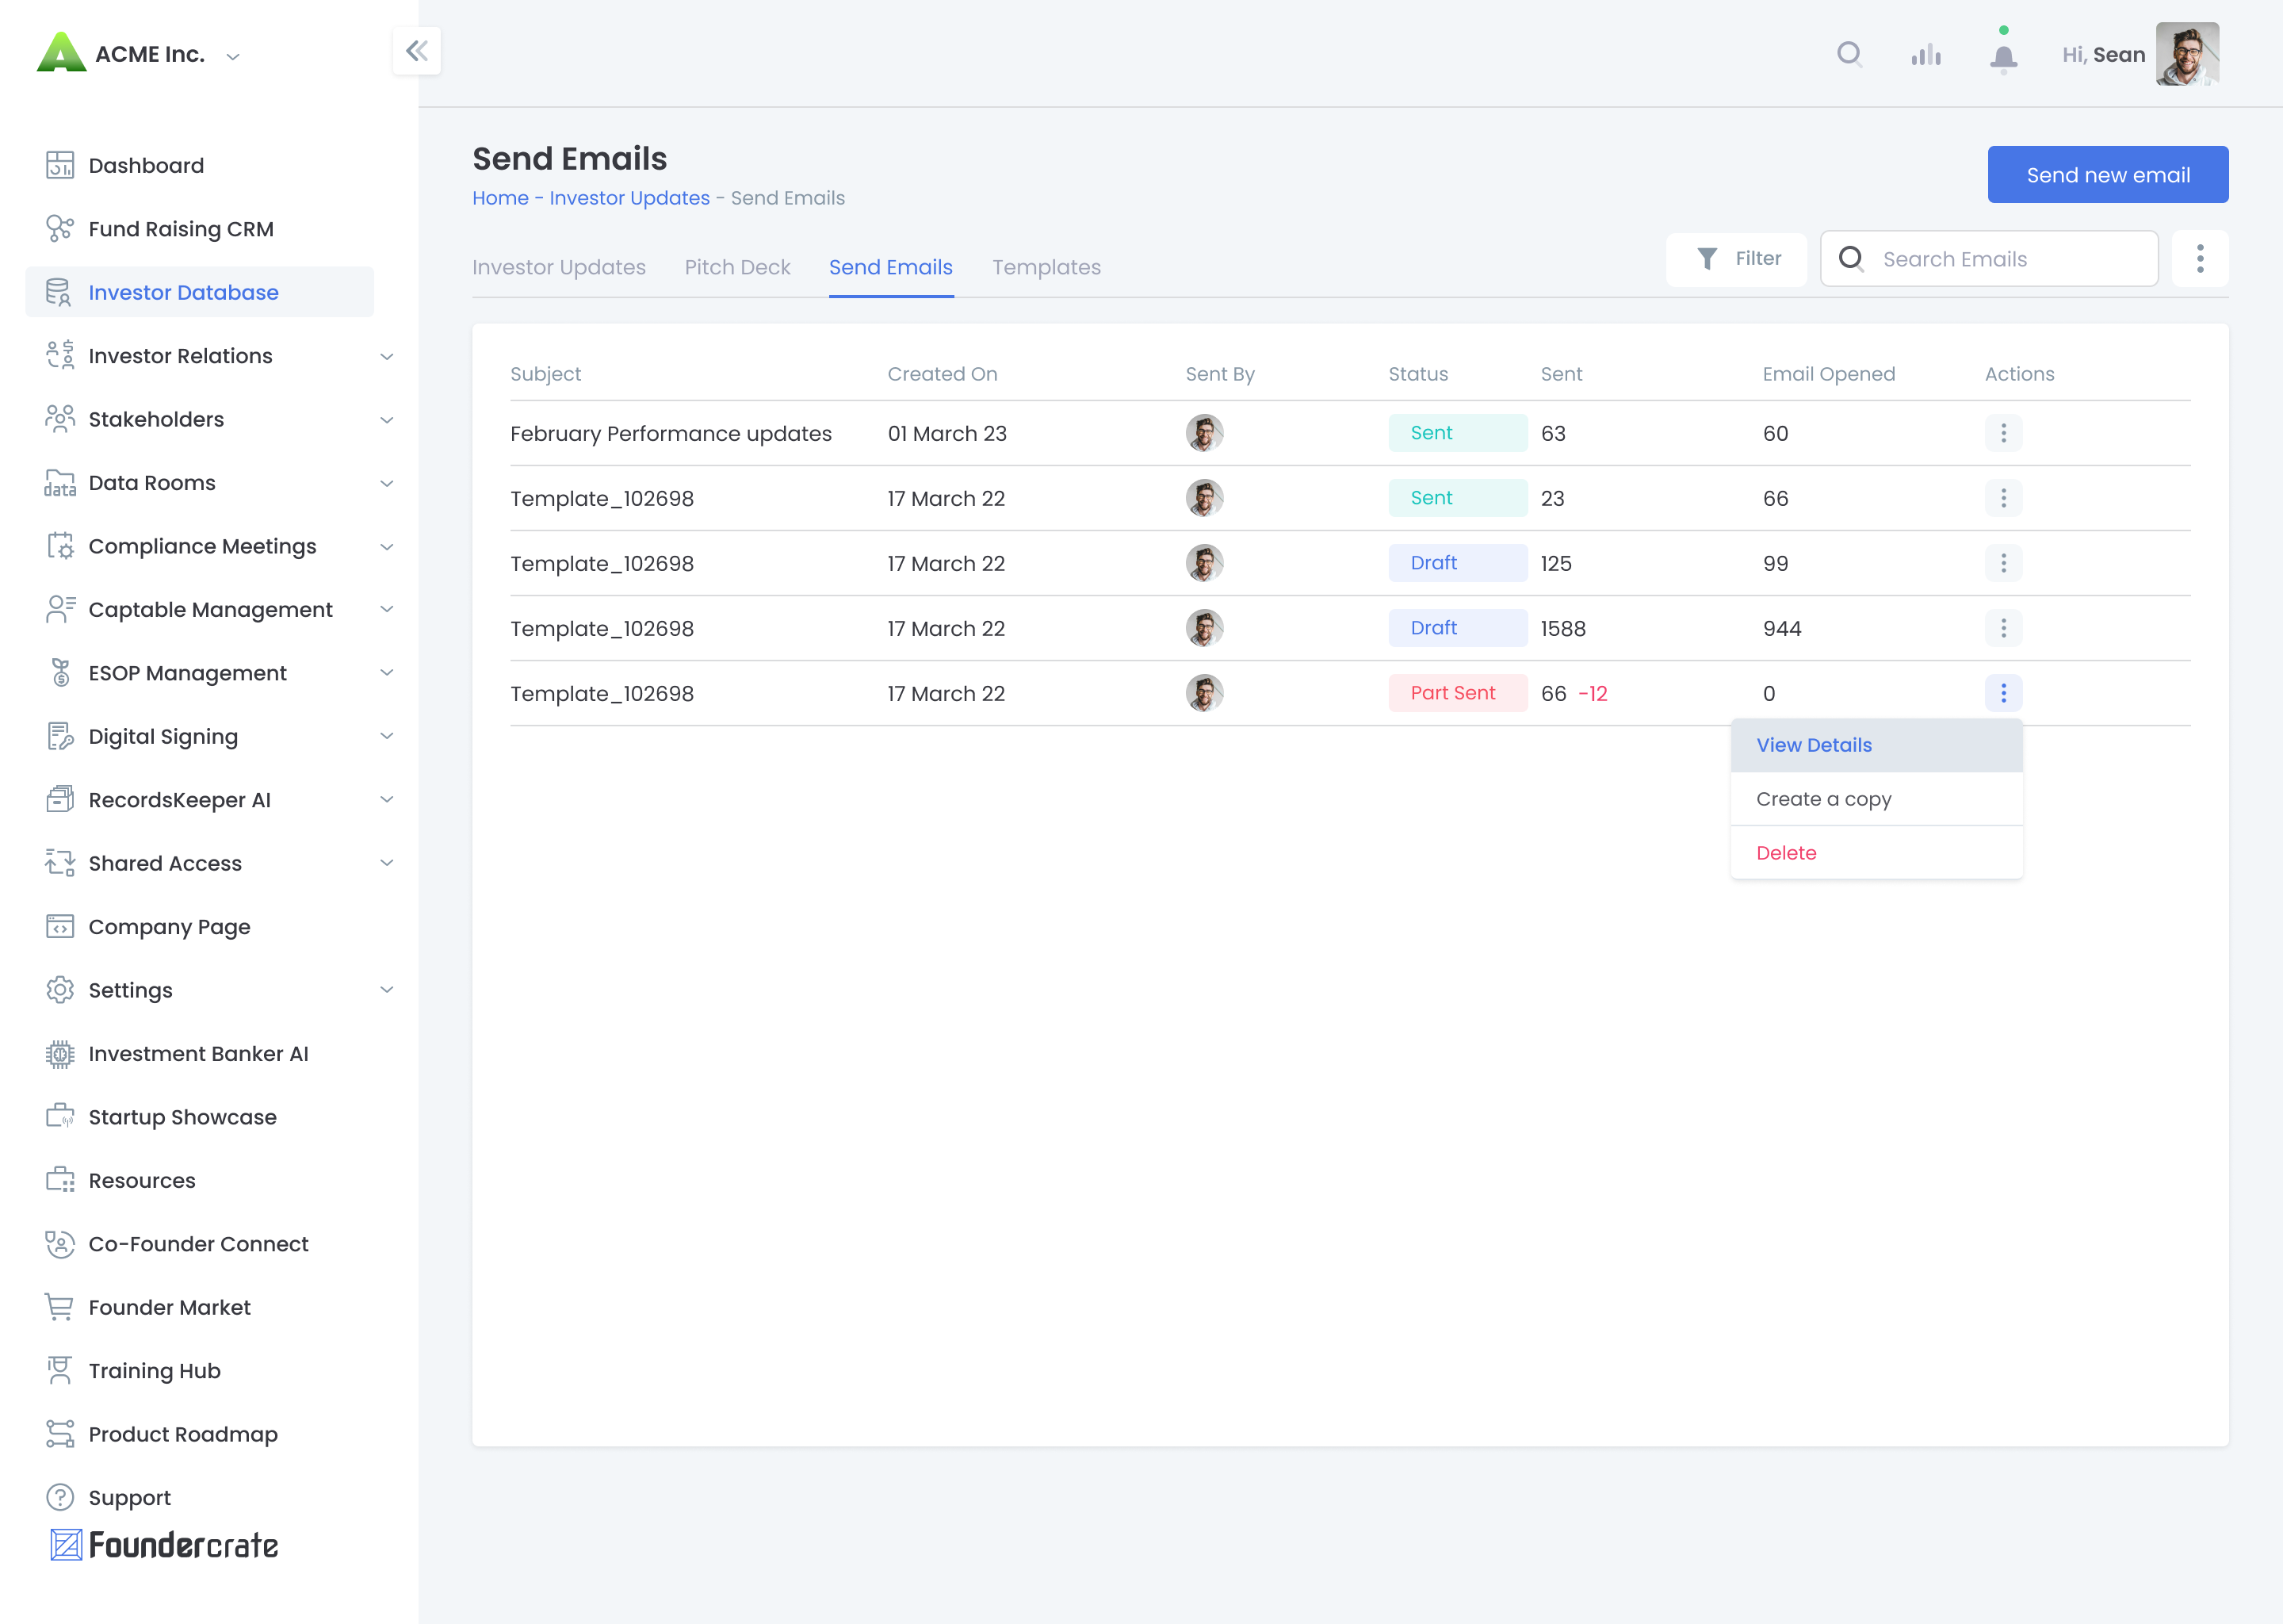The image size is (2283, 1624).
Task: Open the more options menu beside the search field
Action: point(2200,259)
